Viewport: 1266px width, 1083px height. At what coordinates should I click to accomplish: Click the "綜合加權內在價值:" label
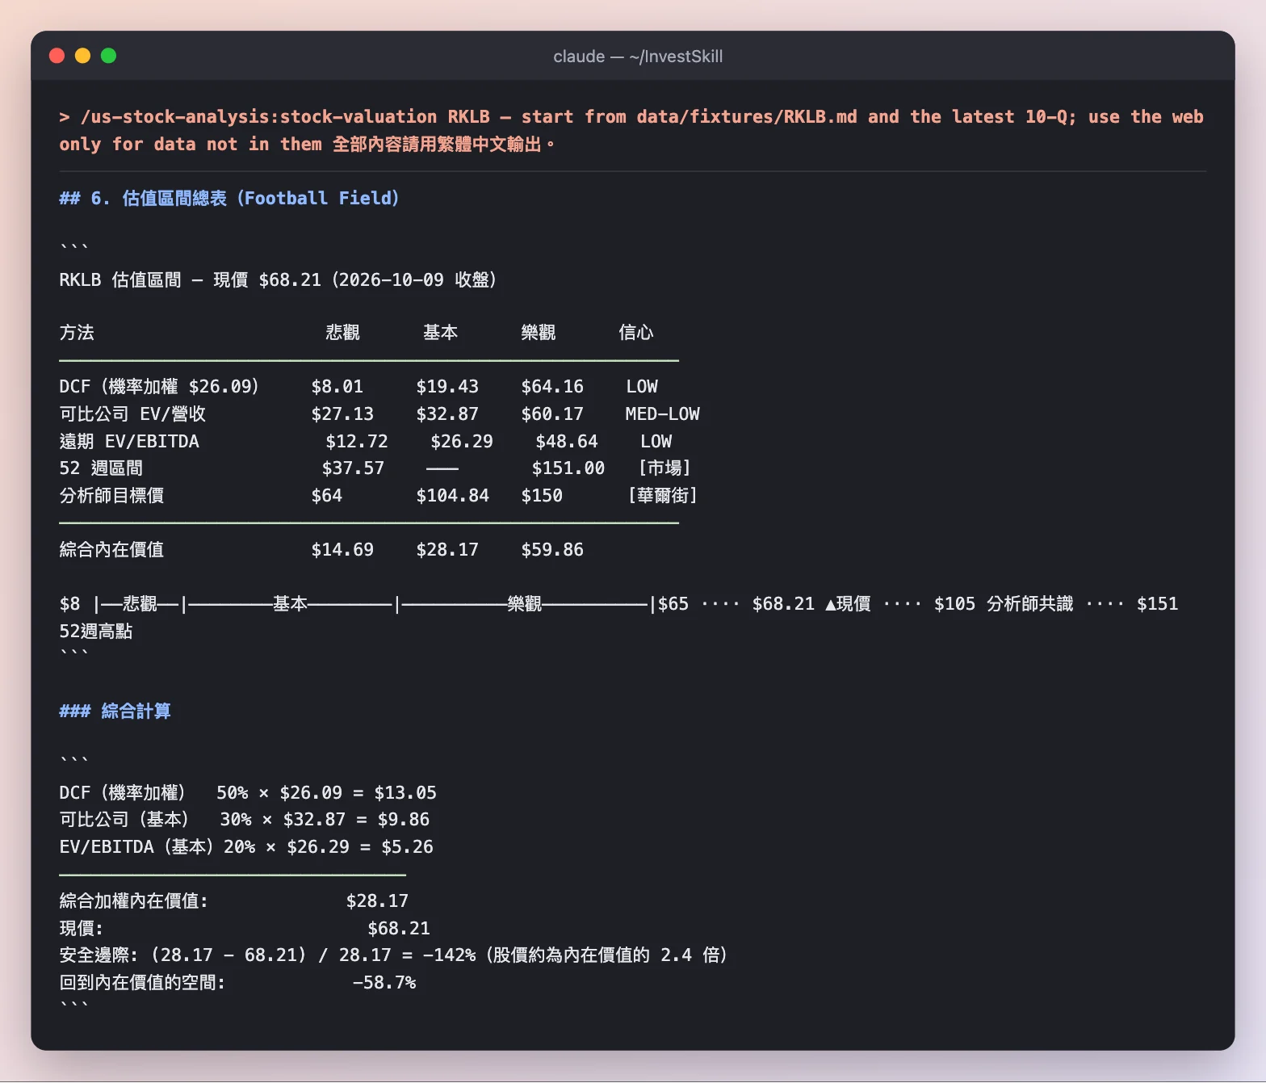click(133, 901)
